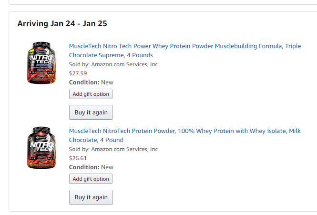
Task: Click Condition: New below the $27.59 price
Action: [91, 82]
